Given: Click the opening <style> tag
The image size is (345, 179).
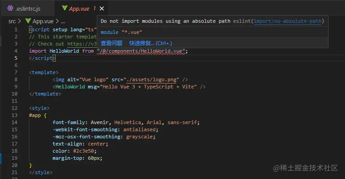Looking at the screenshot, I should pos(39,108).
